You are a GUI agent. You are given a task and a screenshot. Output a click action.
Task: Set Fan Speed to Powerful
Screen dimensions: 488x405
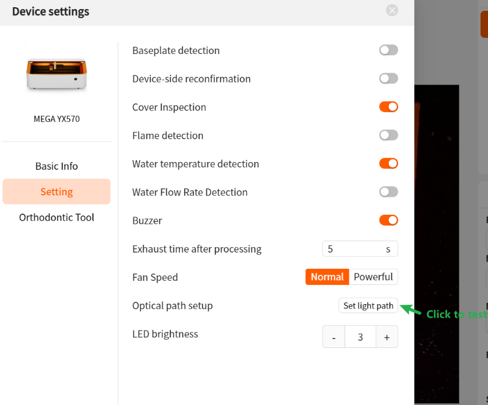point(373,277)
